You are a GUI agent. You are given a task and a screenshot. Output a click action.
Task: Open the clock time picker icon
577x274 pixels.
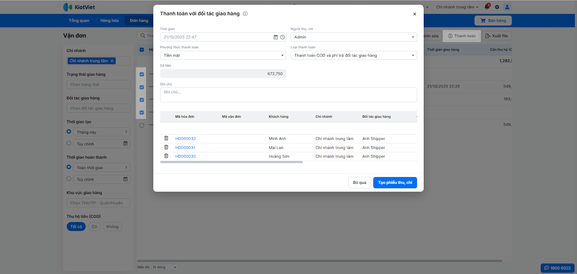(x=282, y=37)
